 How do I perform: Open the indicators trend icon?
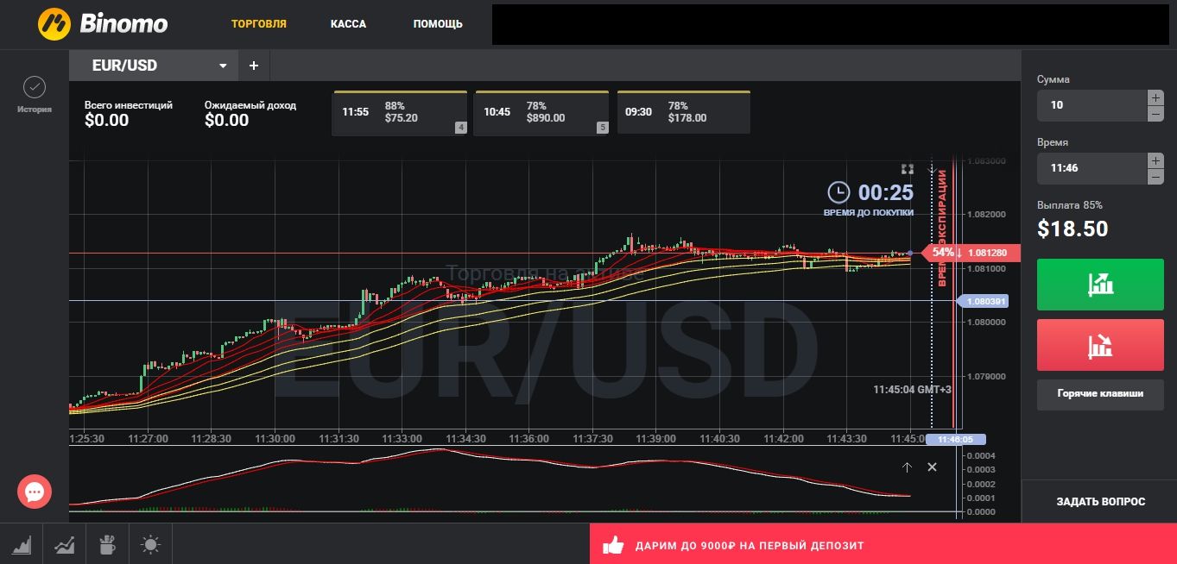65,544
